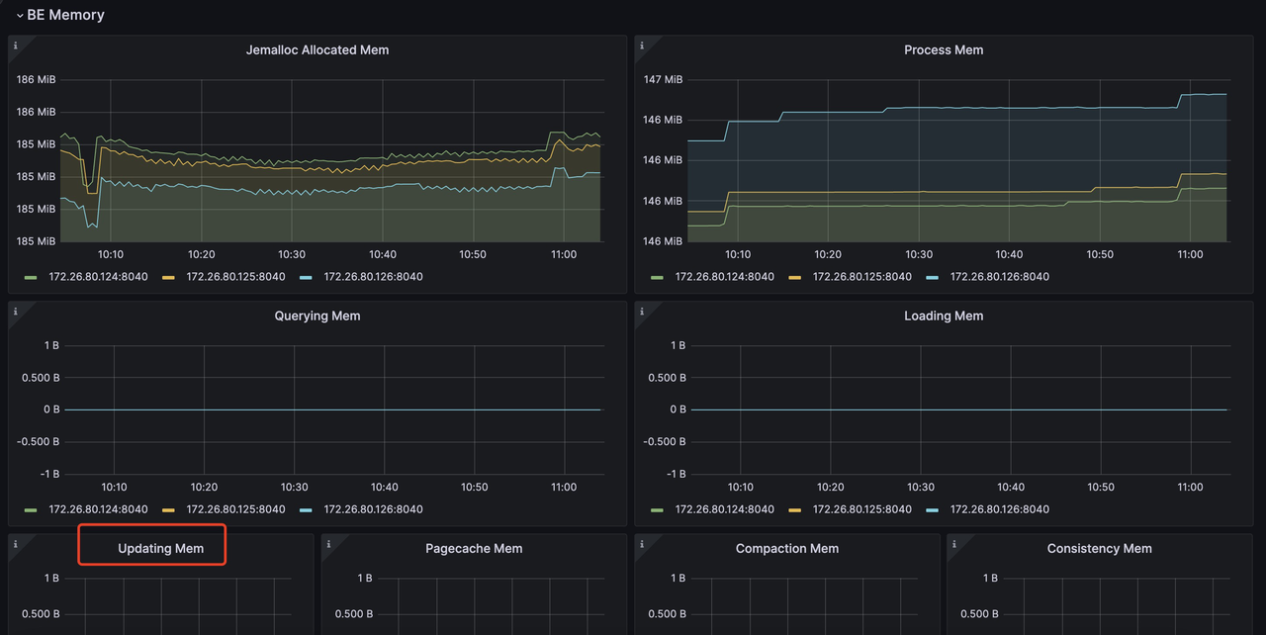Collapse the BE Memory row

coord(18,15)
